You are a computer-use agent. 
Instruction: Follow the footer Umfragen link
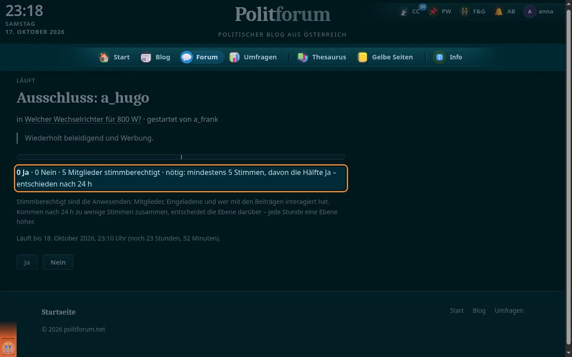509,311
